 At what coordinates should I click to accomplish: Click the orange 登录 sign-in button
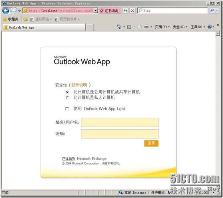(x=151, y=143)
